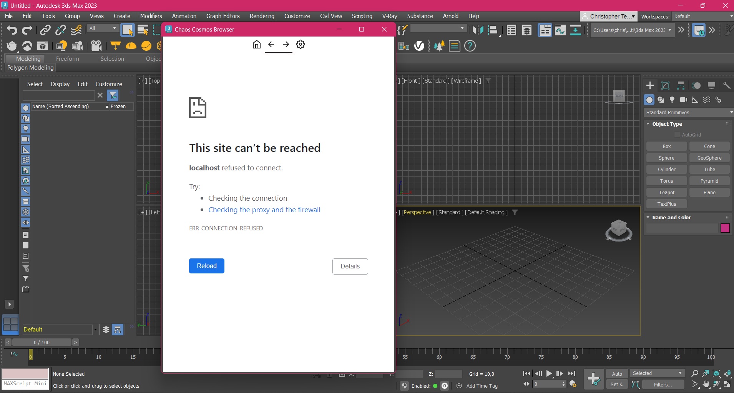Viewport: 734px width, 393px height.
Task: Go back in Chaos Cosmos Browser
Action: [271, 45]
